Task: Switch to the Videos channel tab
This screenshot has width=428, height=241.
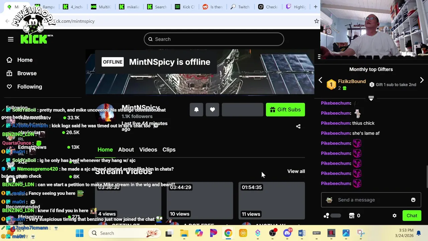Action: pos(148,150)
